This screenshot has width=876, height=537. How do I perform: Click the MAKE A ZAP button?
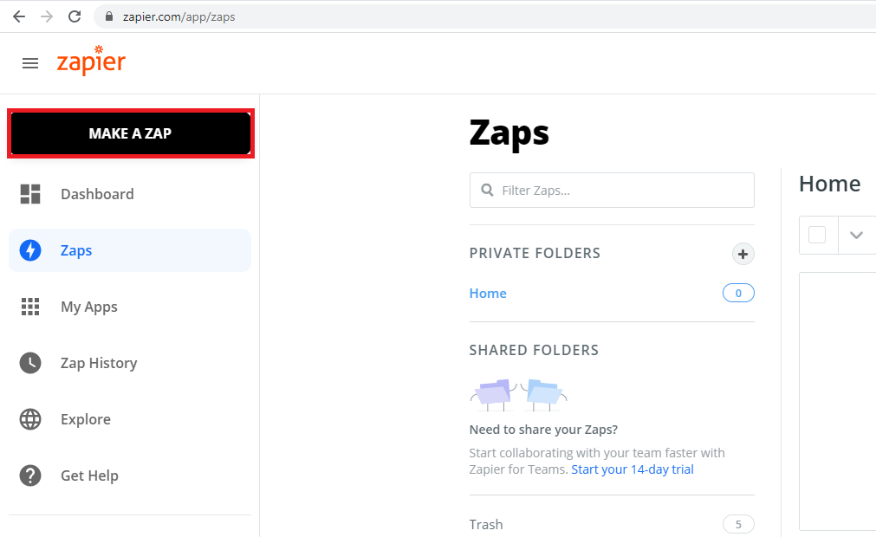(x=131, y=133)
